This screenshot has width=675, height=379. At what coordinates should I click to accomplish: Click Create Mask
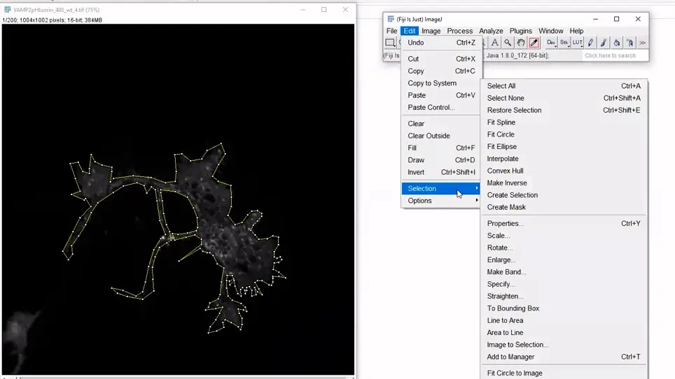564,207
